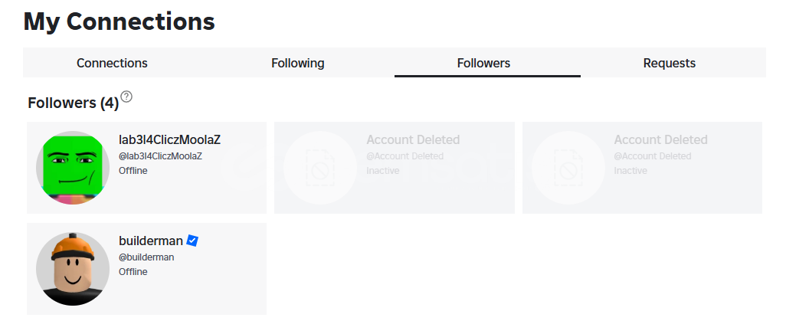The width and height of the screenshot is (786, 334).
Task: Switch to the Connections tab
Action: pyautogui.click(x=112, y=63)
